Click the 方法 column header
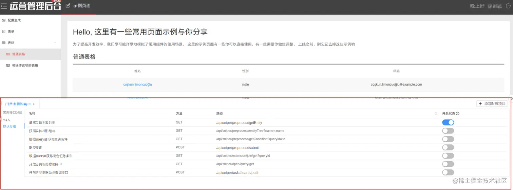 click(179, 114)
